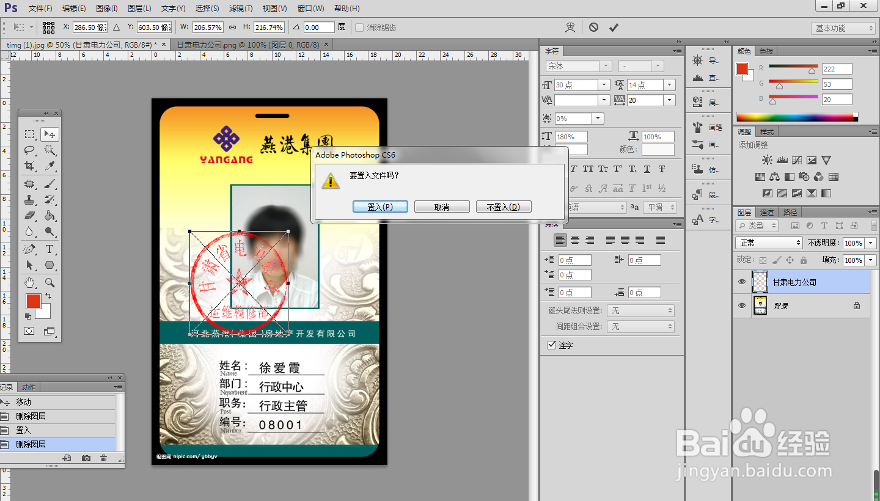Open the Navigator panel icon
This screenshot has width=880, height=501.
(x=698, y=60)
